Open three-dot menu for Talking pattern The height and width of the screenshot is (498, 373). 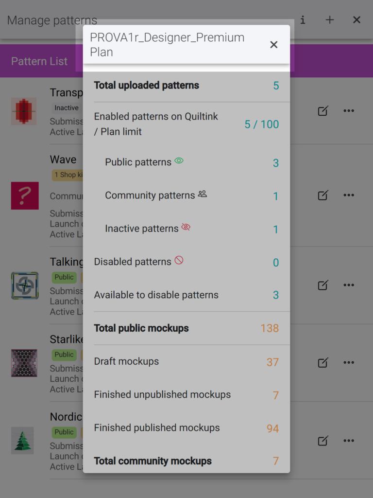[349, 285]
